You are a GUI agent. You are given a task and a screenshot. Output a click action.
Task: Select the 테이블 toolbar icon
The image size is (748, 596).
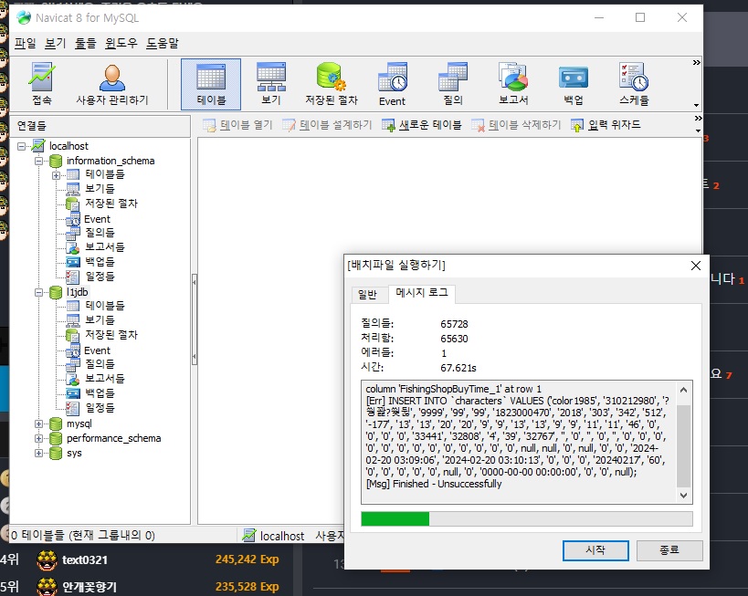tap(211, 84)
